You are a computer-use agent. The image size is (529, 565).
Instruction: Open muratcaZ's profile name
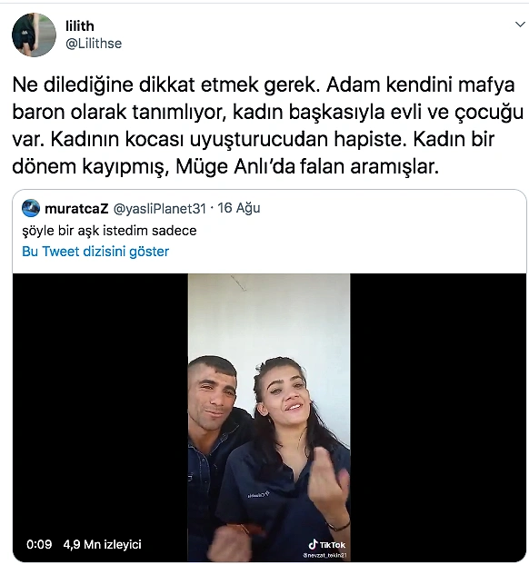[x=76, y=208]
